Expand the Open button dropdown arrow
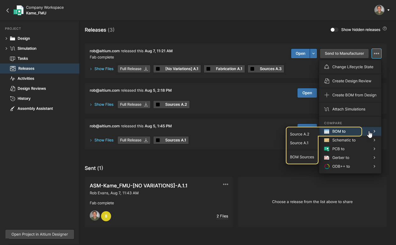Screen dimensions: 396x245 (313, 54)
